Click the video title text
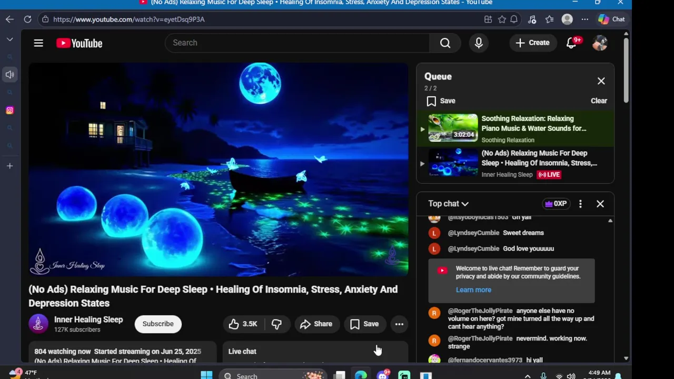 pyautogui.click(x=213, y=296)
